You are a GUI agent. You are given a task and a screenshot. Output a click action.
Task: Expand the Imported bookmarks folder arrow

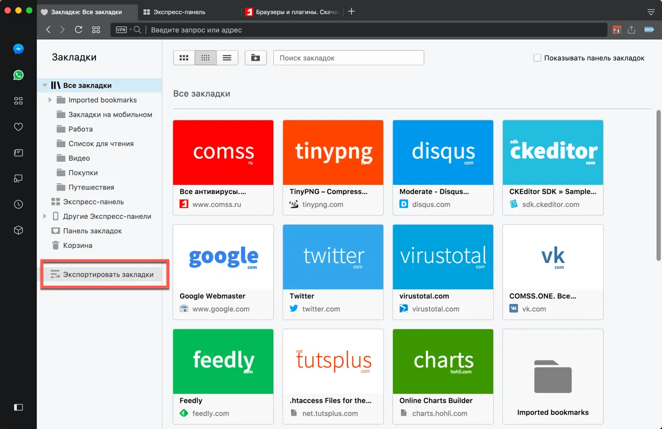[50, 100]
